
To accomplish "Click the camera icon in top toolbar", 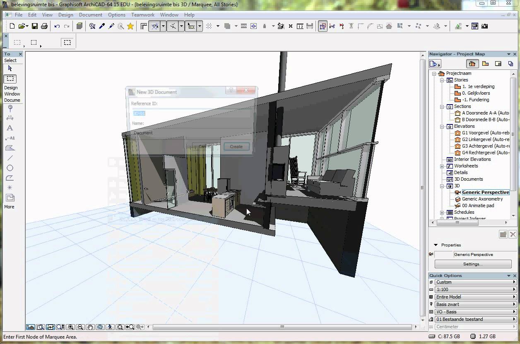I will tap(484, 26).
